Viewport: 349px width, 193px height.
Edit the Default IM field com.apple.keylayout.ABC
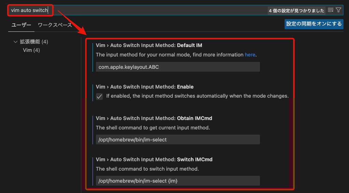point(178,67)
